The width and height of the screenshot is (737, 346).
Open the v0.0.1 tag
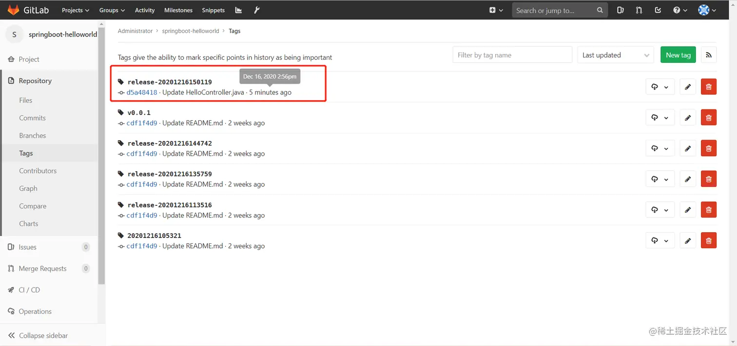(139, 112)
